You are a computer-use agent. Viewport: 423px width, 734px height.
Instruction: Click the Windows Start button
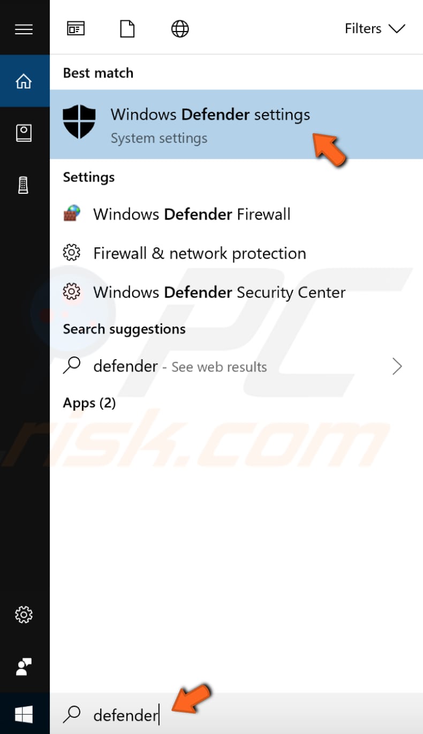(x=24, y=715)
